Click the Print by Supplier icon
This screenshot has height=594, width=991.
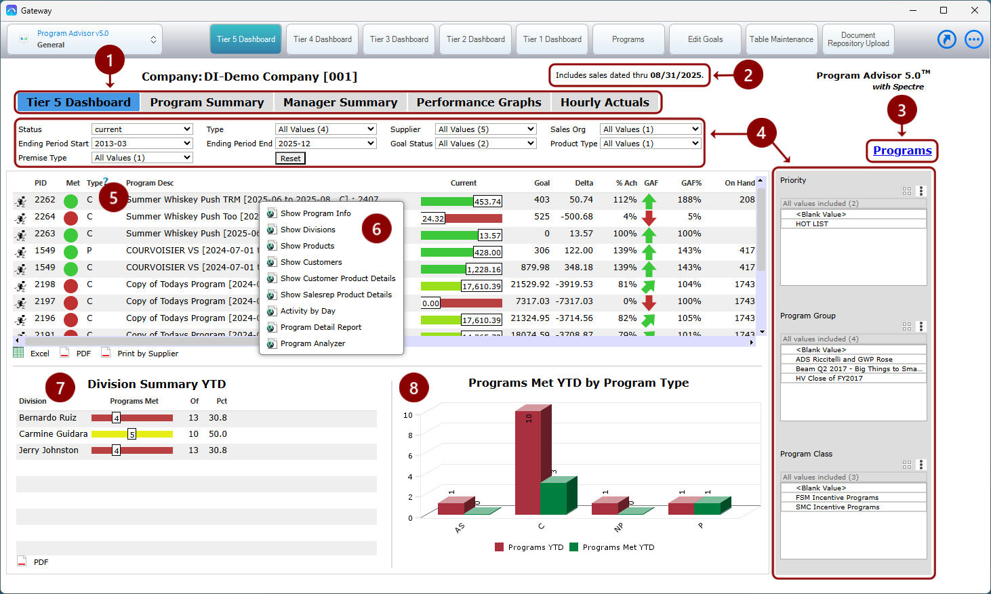pos(106,353)
